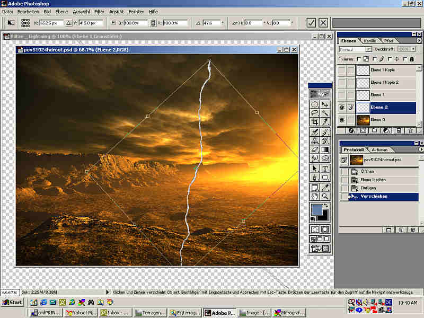424x318 pixels.
Task: Activate the Magic Wand tool
Action: pyautogui.click(x=325, y=113)
